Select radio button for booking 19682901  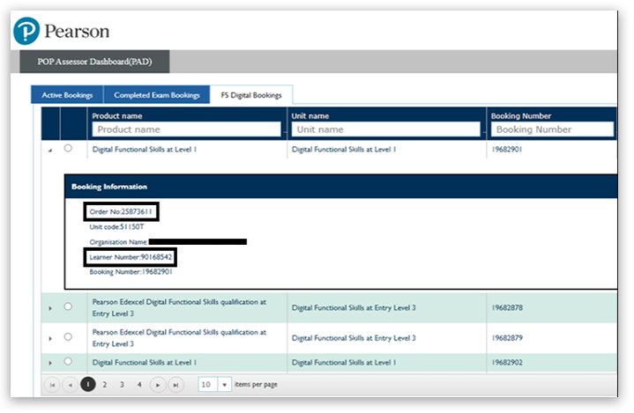point(69,149)
